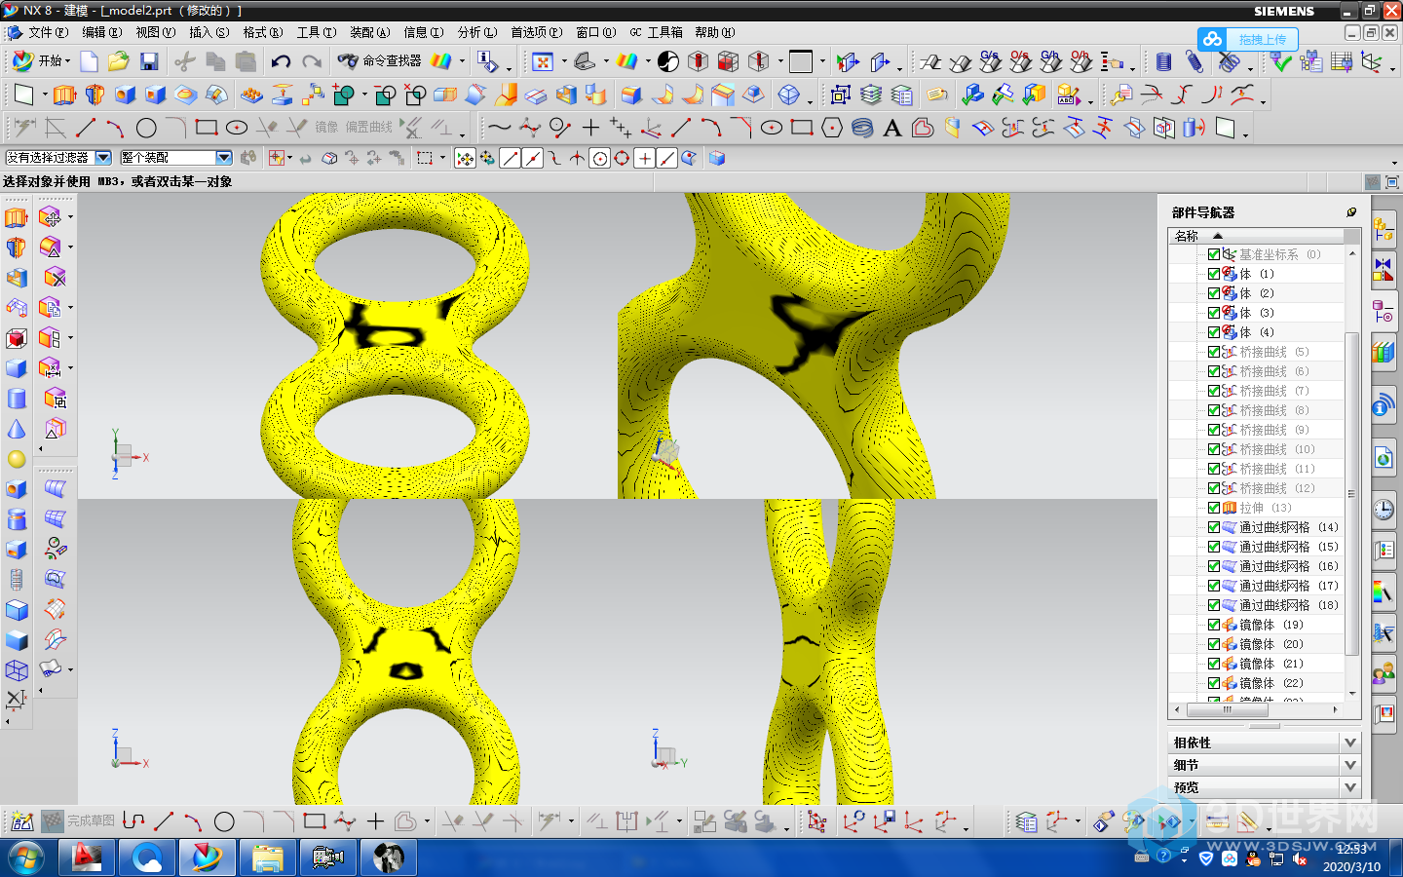Click the Unite boolean icon
The width and height of the screenshot is (1403, 877).
point(343,95)
